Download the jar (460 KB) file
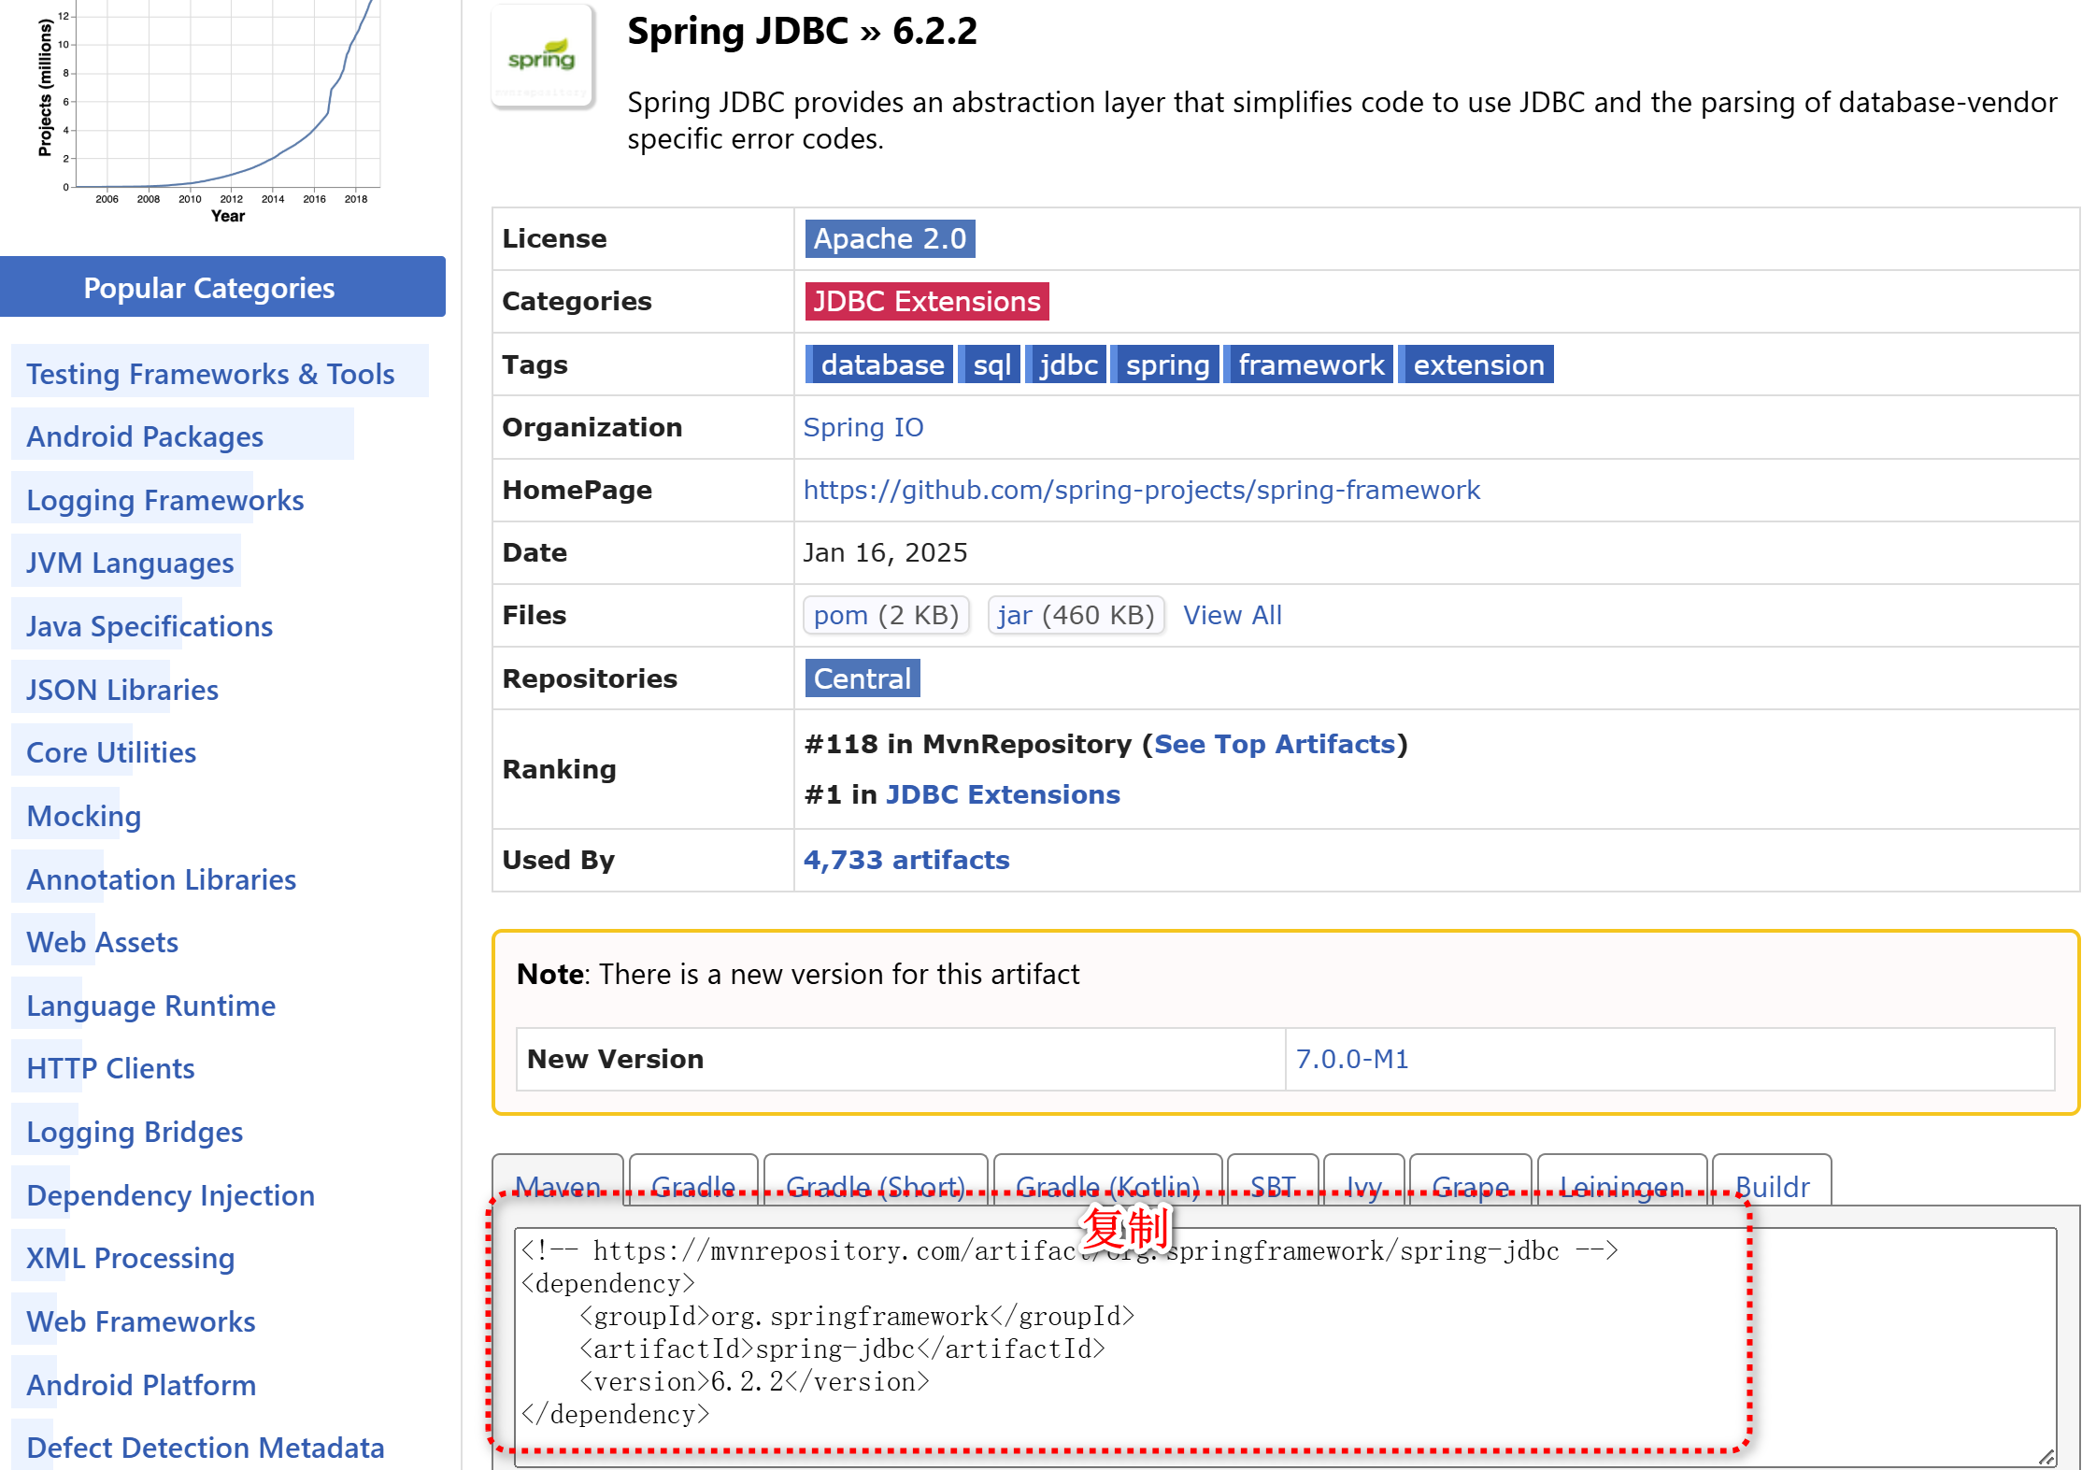Viewport: 2096px width, 1470px height. pos(1076,615)
